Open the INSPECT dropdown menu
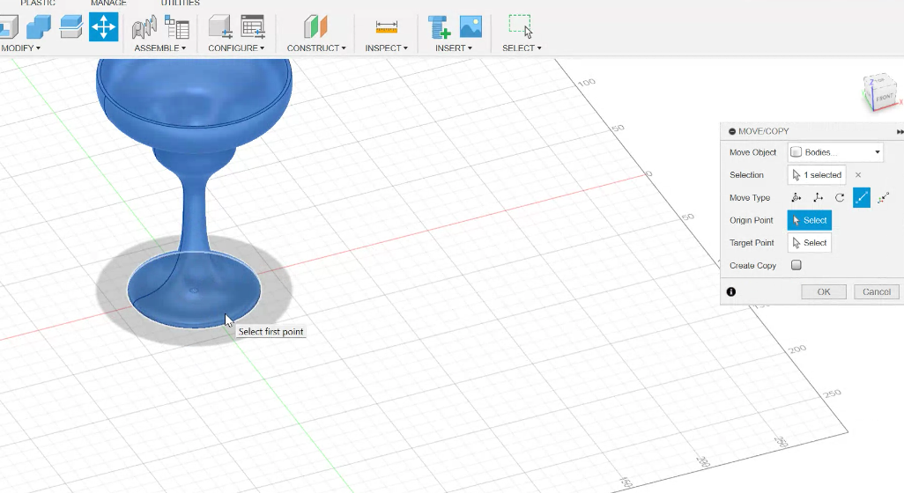Image resolution: width=904 pixels, height=493 pixels. [x=386, y=48]
